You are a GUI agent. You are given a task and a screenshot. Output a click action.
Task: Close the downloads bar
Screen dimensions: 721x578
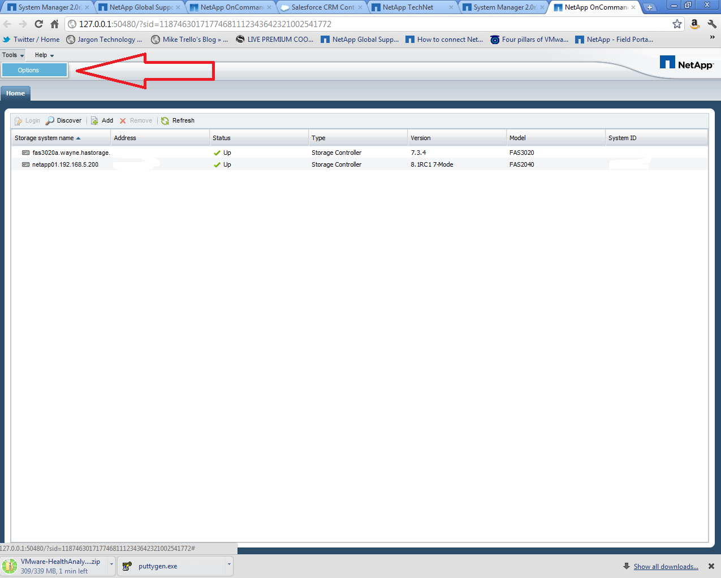[711, 566]
